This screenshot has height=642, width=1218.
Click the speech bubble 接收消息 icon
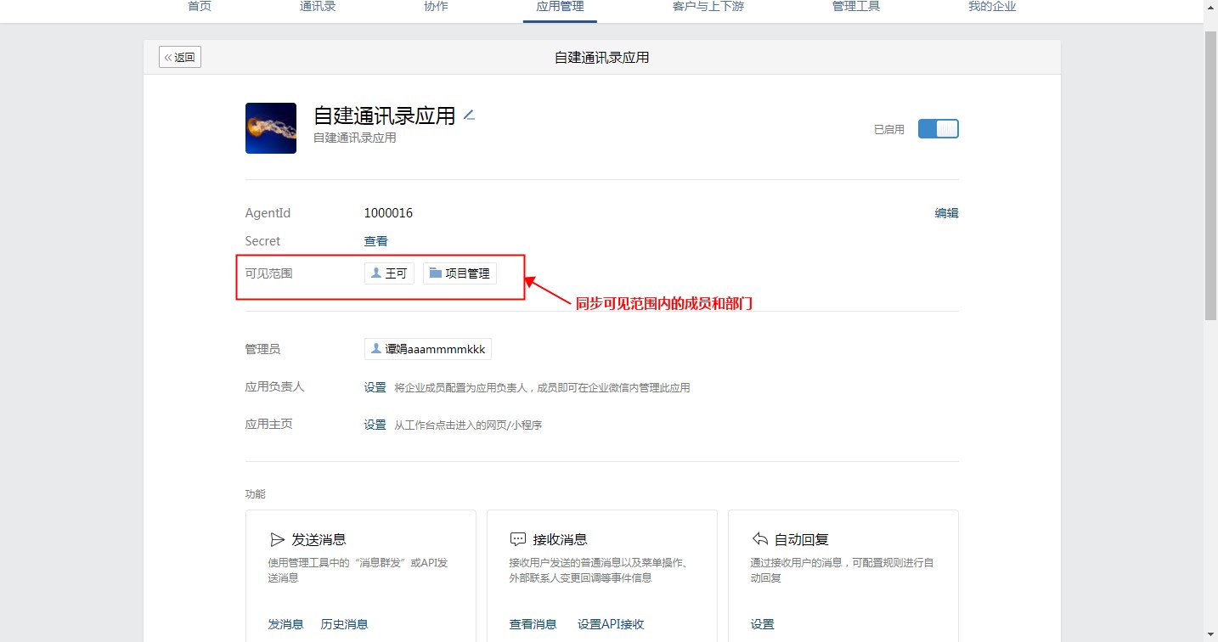point(518,539)
